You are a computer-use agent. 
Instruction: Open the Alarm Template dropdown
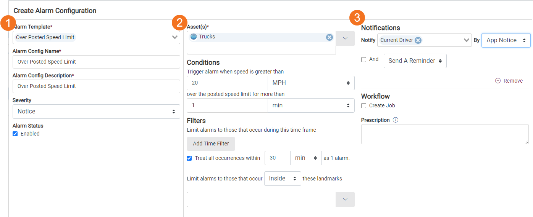[96, 37]
